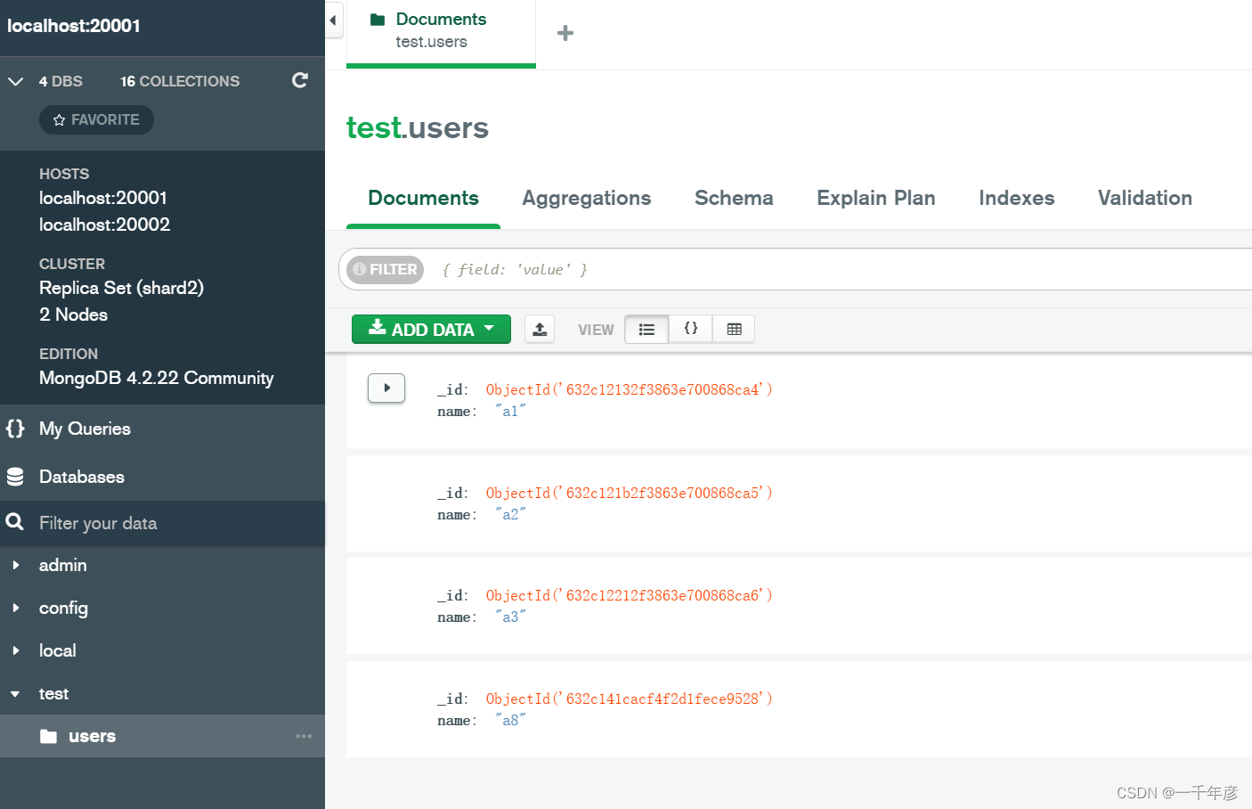Expand the a1 document
1252x809 pixels.
pos(386,388)
